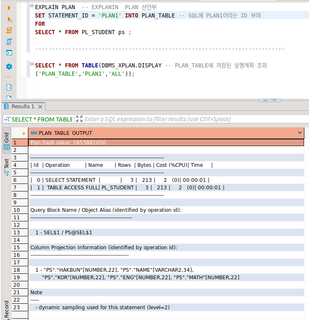The image size is (309, 320).
Task: Click the read-only lock icon in grid header
Action: point(24,133)
